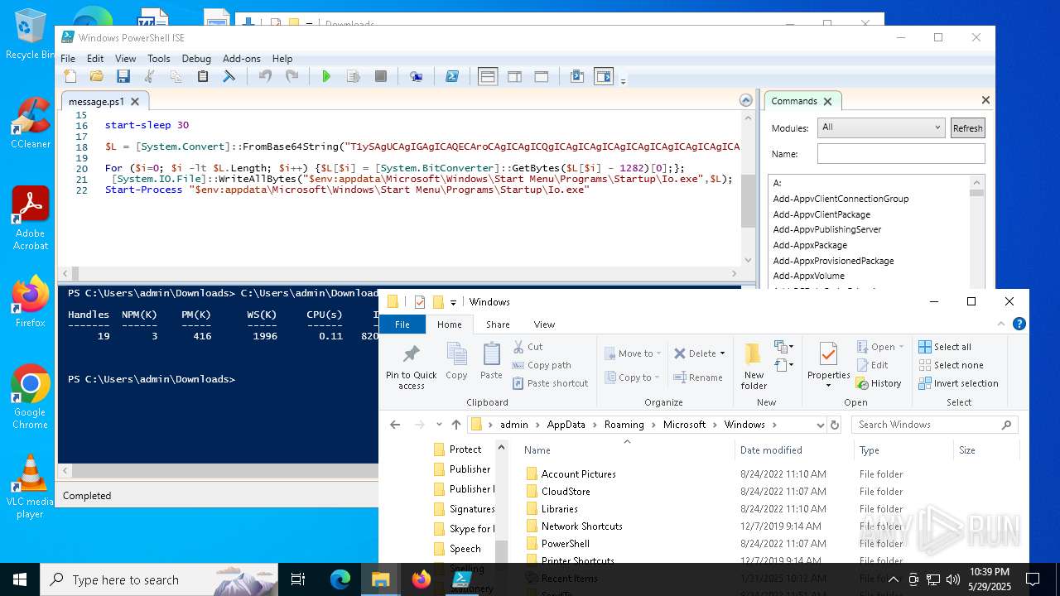Click the Refresh button in Commands pane
Image resolution: width=1060 pixels, height=596 pixels.
(x=967, y=127)
